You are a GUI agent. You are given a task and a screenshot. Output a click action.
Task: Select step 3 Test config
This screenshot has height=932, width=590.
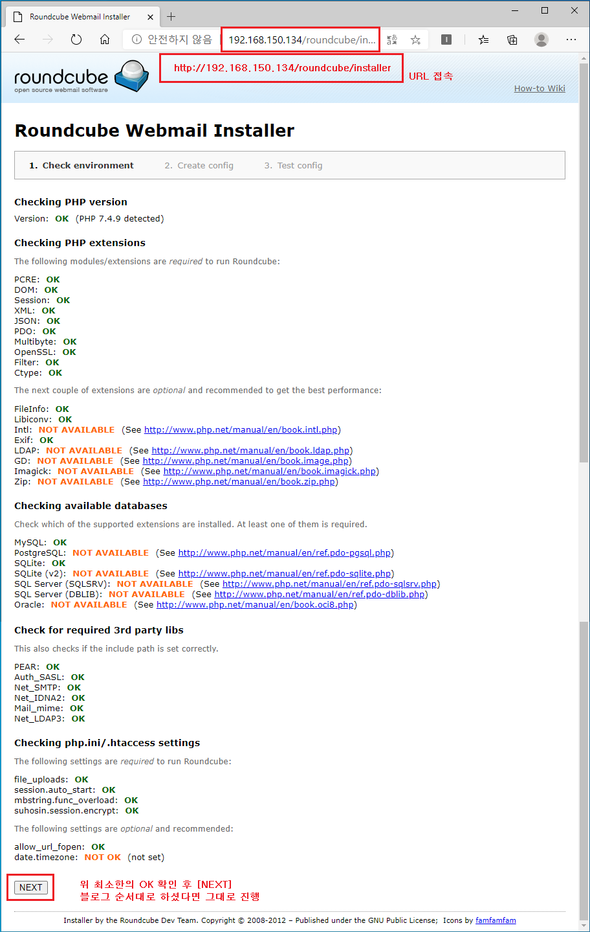coord(293,165)
